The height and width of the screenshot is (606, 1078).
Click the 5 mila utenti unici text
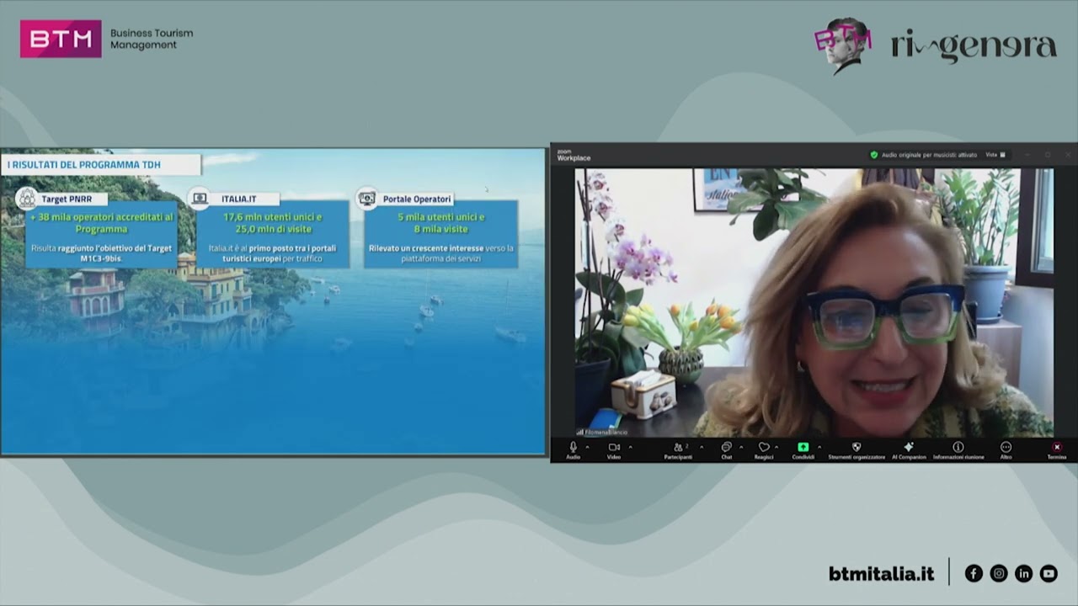440,217
